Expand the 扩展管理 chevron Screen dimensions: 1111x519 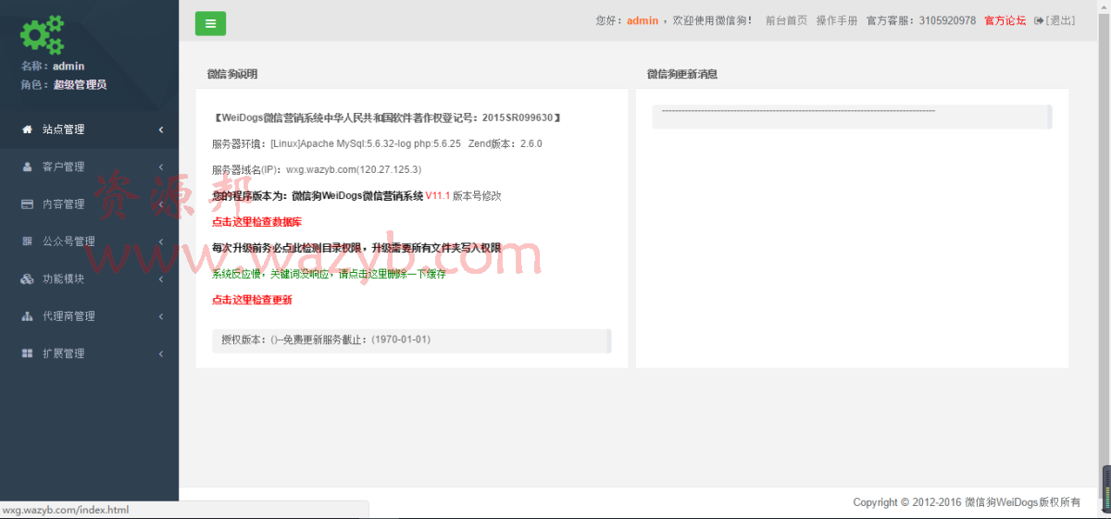point(161,353)
